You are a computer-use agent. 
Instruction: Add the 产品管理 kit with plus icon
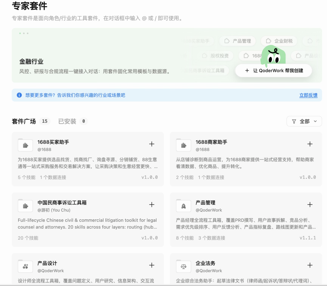click(x=310, y=205)
